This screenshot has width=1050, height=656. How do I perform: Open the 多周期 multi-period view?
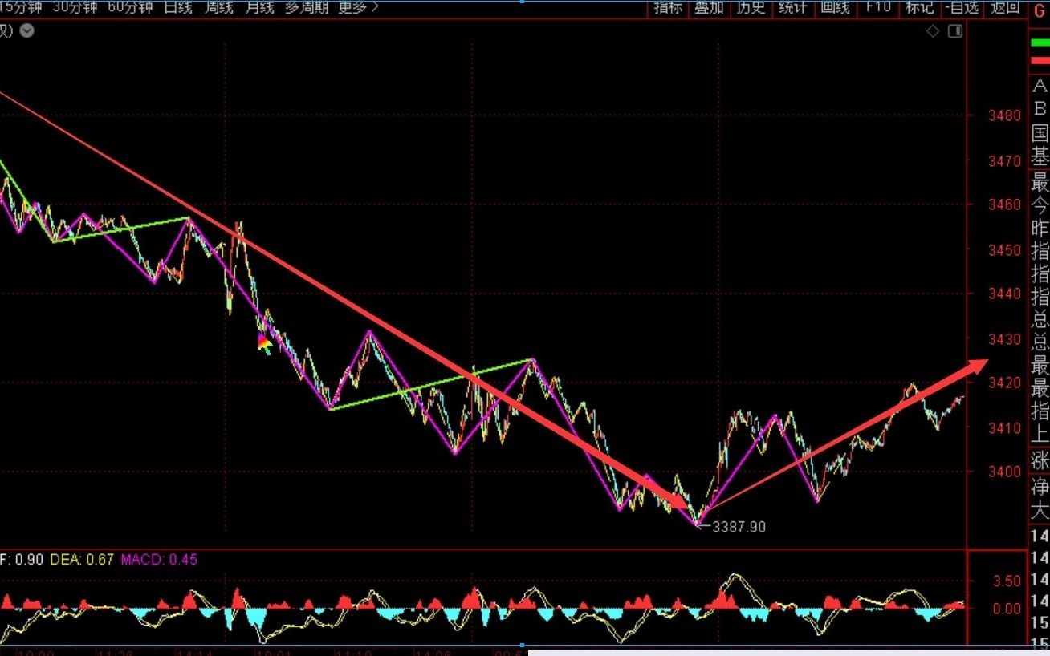(x=307, y=7)
